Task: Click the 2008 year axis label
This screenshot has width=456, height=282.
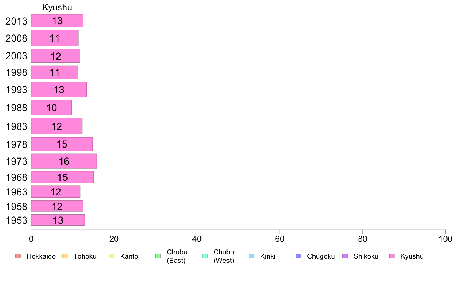Action: pyautogui.click(x=16, y=38)
